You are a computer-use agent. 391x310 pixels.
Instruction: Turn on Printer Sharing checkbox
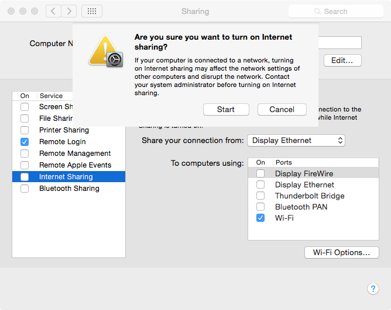(25, 130)
